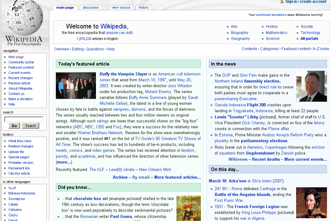Open the view source tab
Viewport: 331px width, 221px height.
point(121,8)
